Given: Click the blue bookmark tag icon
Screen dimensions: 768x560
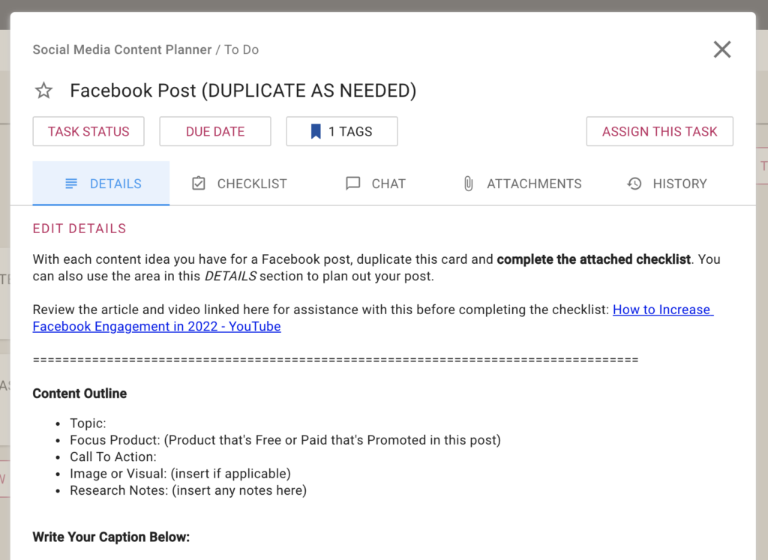Looking at the screenshot, I should [x=316, y=131].
